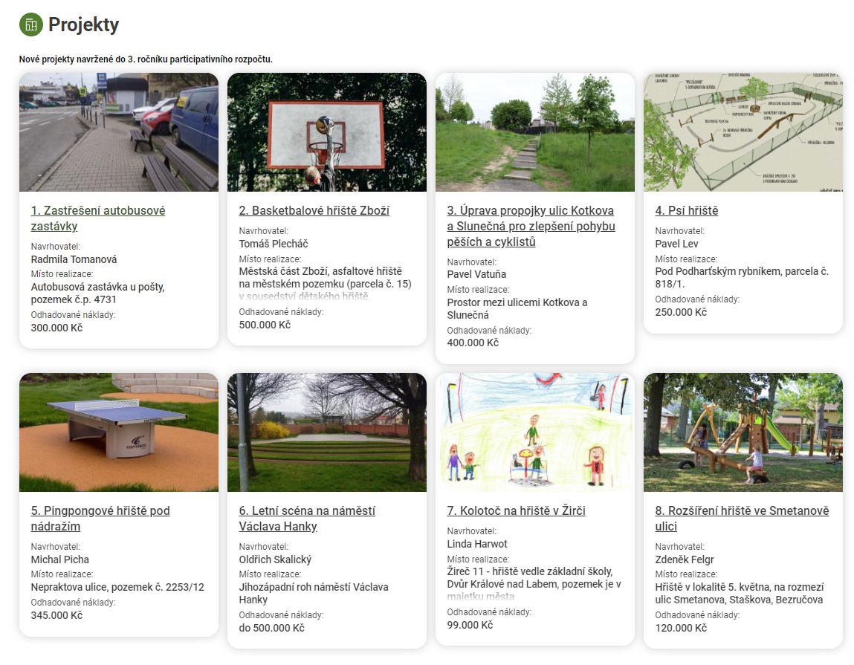Click the wooden playground photo
The width and height of the screenshot is (854, 665).
tap(743, 432)
